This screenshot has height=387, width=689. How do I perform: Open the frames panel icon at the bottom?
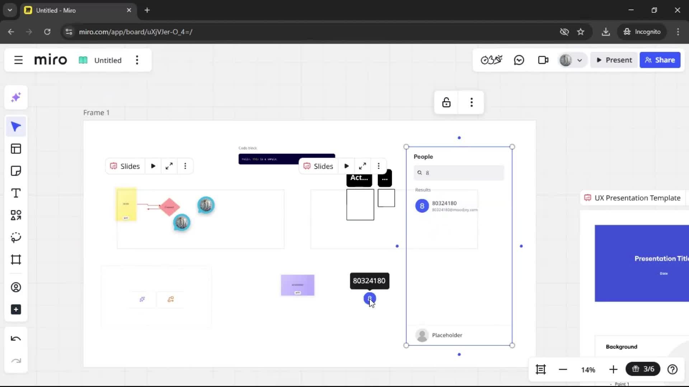click(x=541, y=369)
